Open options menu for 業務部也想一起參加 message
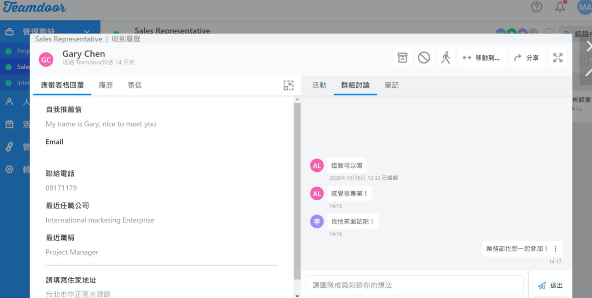The image size is (592, 298). point(556,249)
